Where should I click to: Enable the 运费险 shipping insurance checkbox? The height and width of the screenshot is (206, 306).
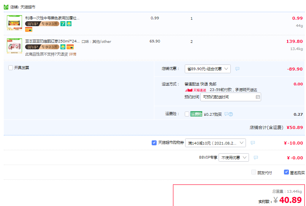[187, 114]
